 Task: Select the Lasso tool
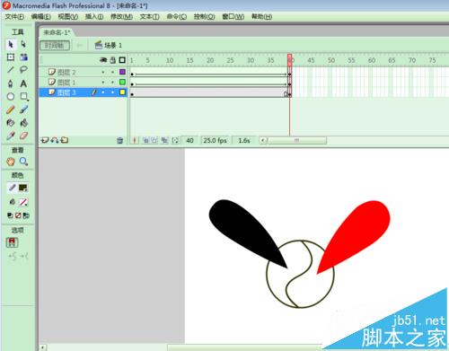[x=23, y=70]
